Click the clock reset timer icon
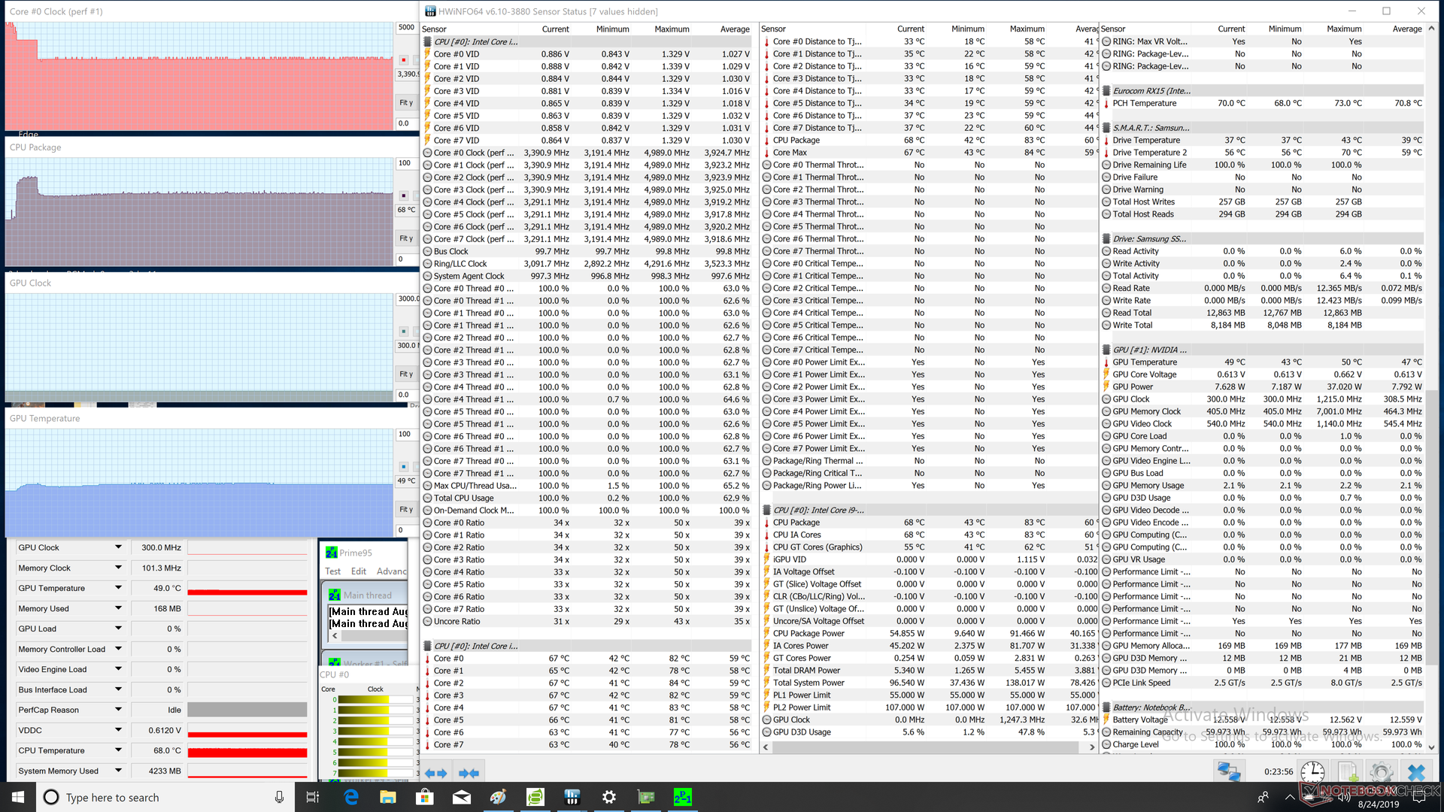This screenshot has width=1444, height=812. click(1312, 772)
